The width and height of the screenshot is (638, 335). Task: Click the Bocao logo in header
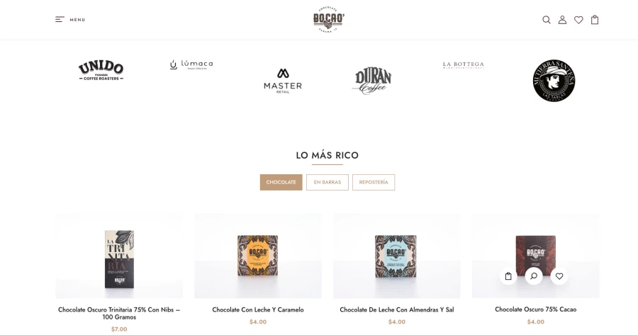tap(329, 20)
